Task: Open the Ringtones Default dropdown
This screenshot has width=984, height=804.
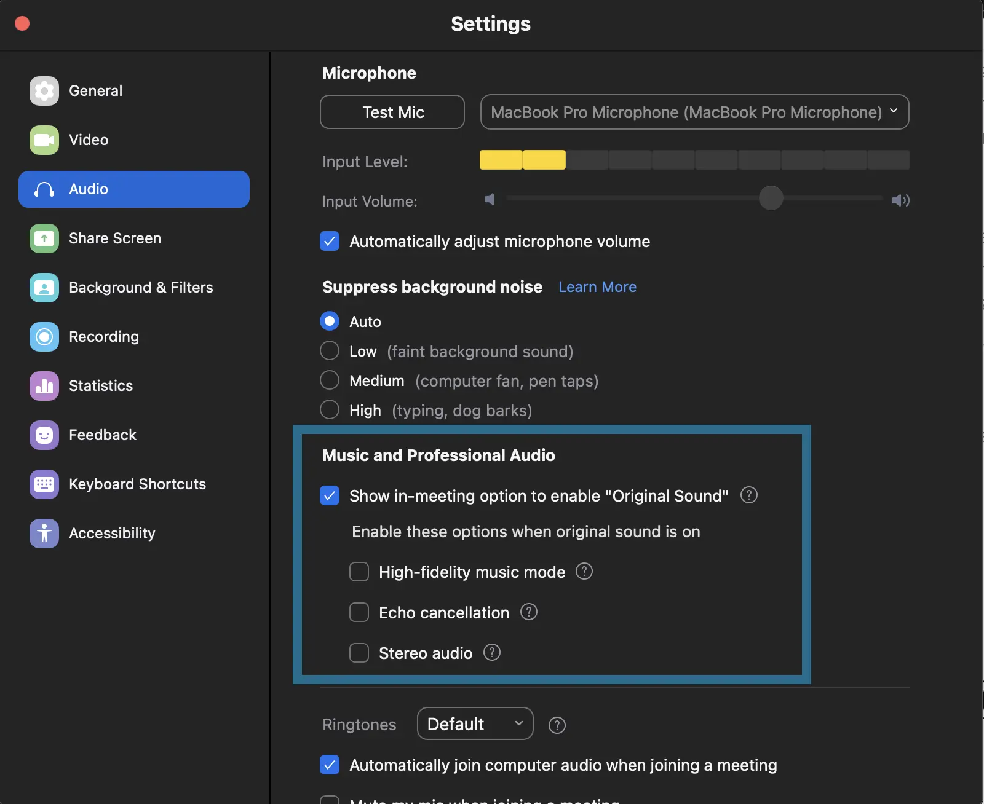Action: 475,723
